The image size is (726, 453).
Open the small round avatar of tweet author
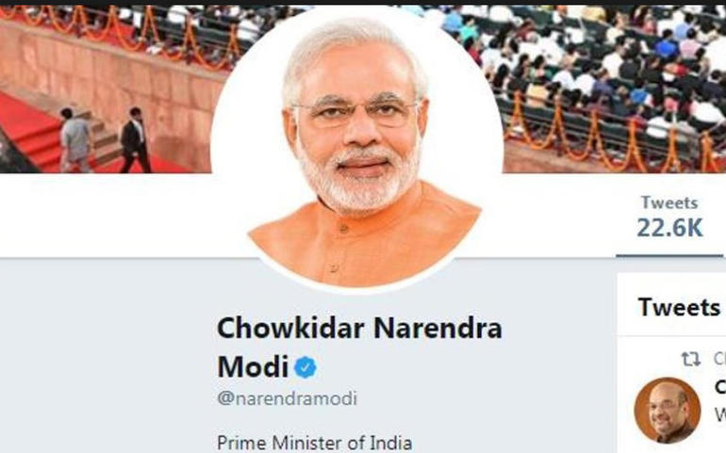668,411
